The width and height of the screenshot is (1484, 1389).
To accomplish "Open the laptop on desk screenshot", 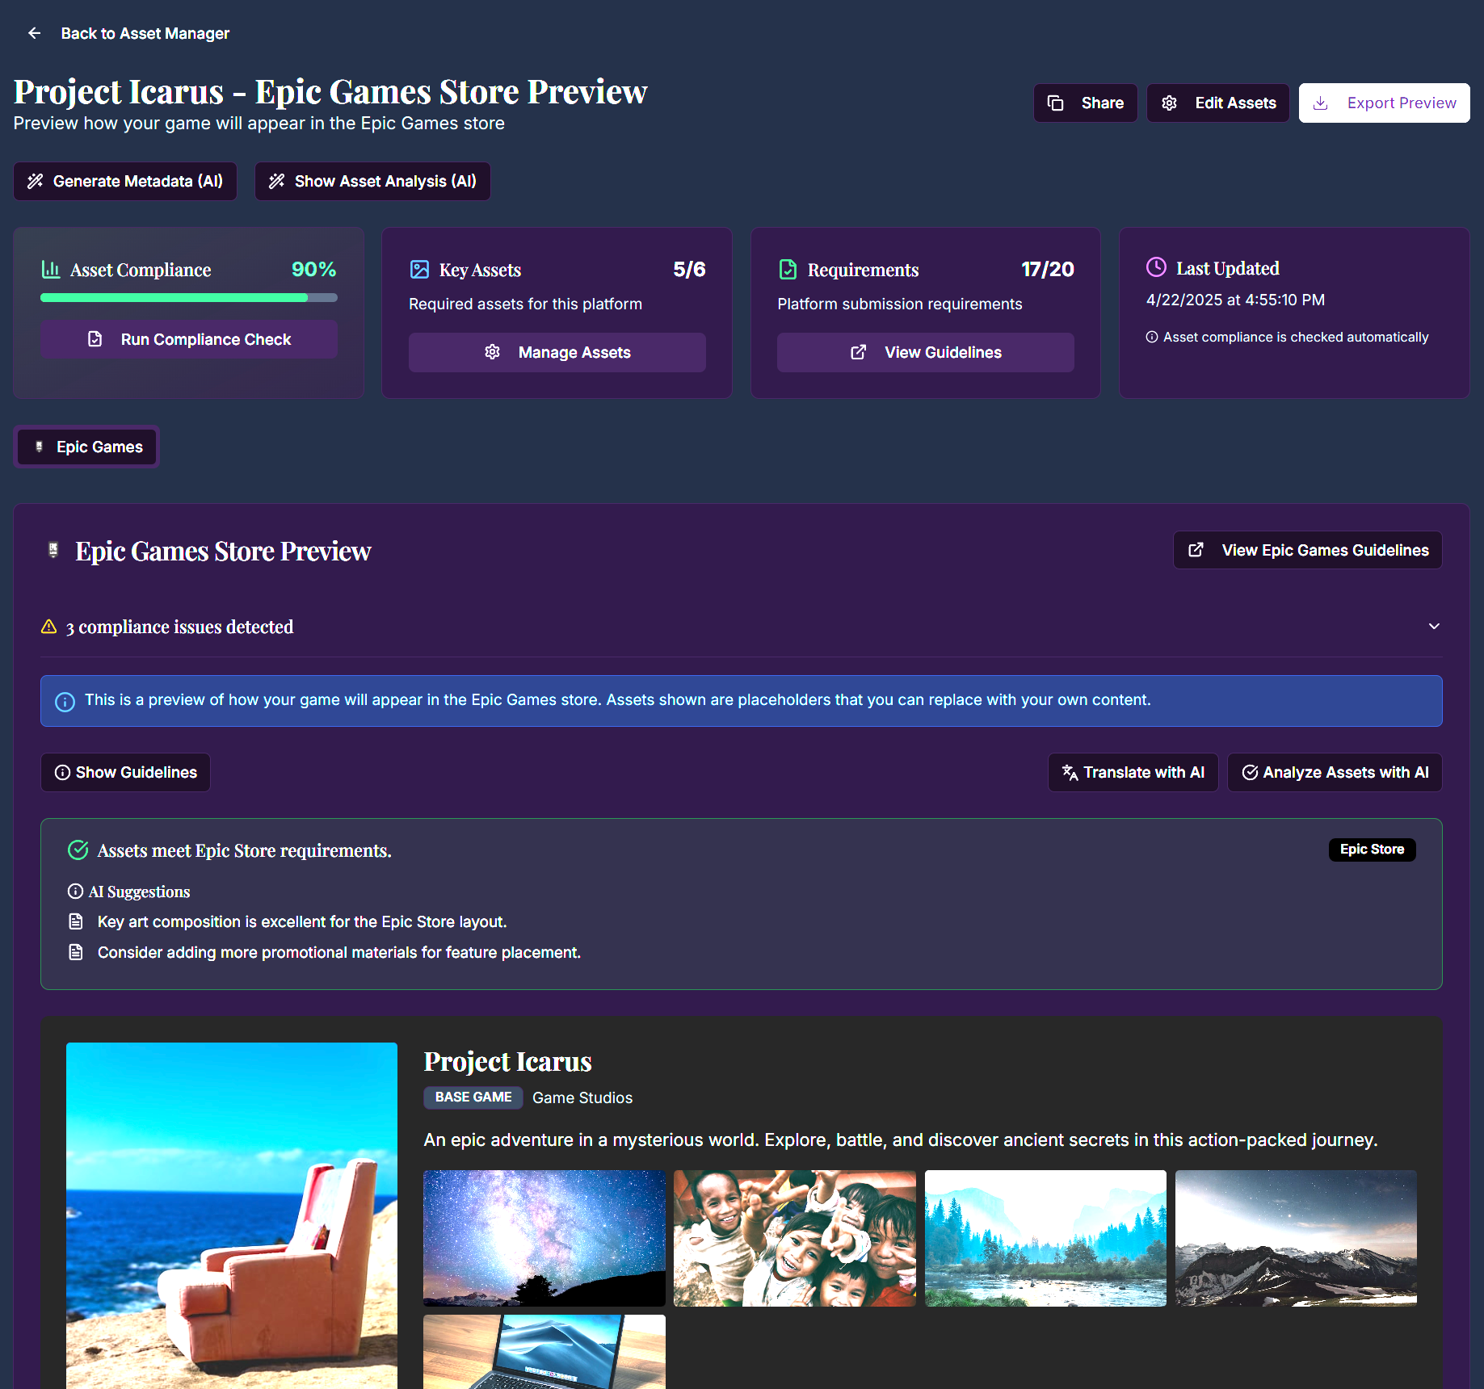I will (544, 1352).
